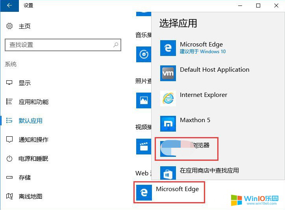Click the photo viewer default app icon
Viewport: 285px width, 210px height.
point(144,100)
